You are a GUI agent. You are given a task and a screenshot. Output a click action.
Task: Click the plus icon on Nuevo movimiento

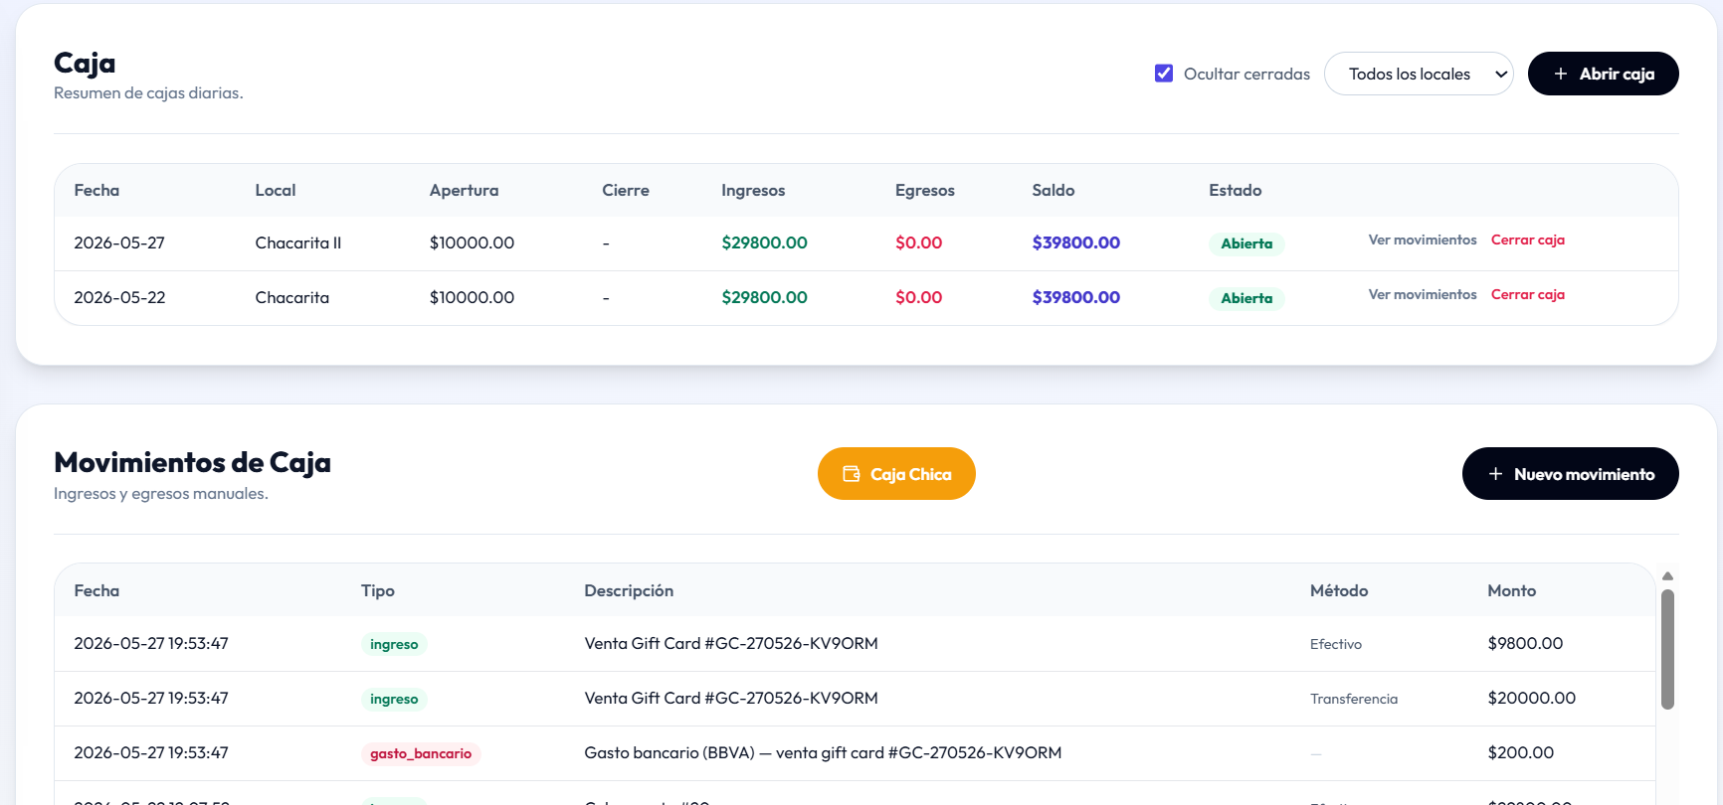[1495, 474]
